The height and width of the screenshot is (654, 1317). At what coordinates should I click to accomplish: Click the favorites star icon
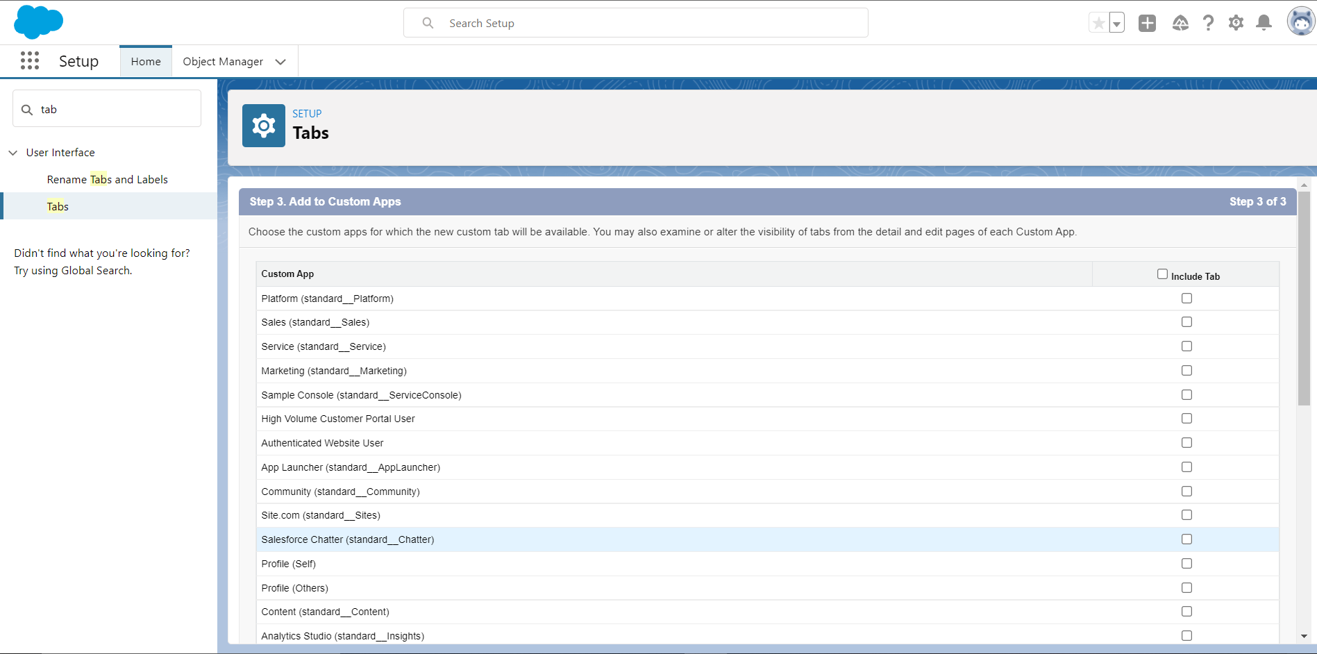coord(1098,24)
